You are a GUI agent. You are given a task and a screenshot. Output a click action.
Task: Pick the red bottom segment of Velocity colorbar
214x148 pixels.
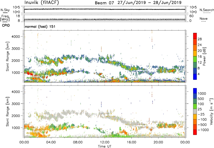195,132
